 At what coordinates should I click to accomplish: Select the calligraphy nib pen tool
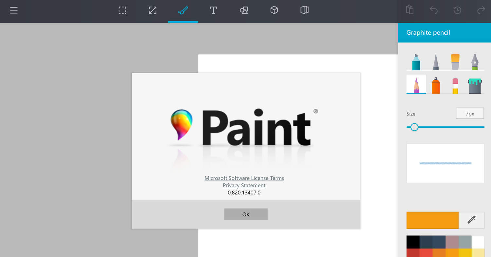click(475, 62)
